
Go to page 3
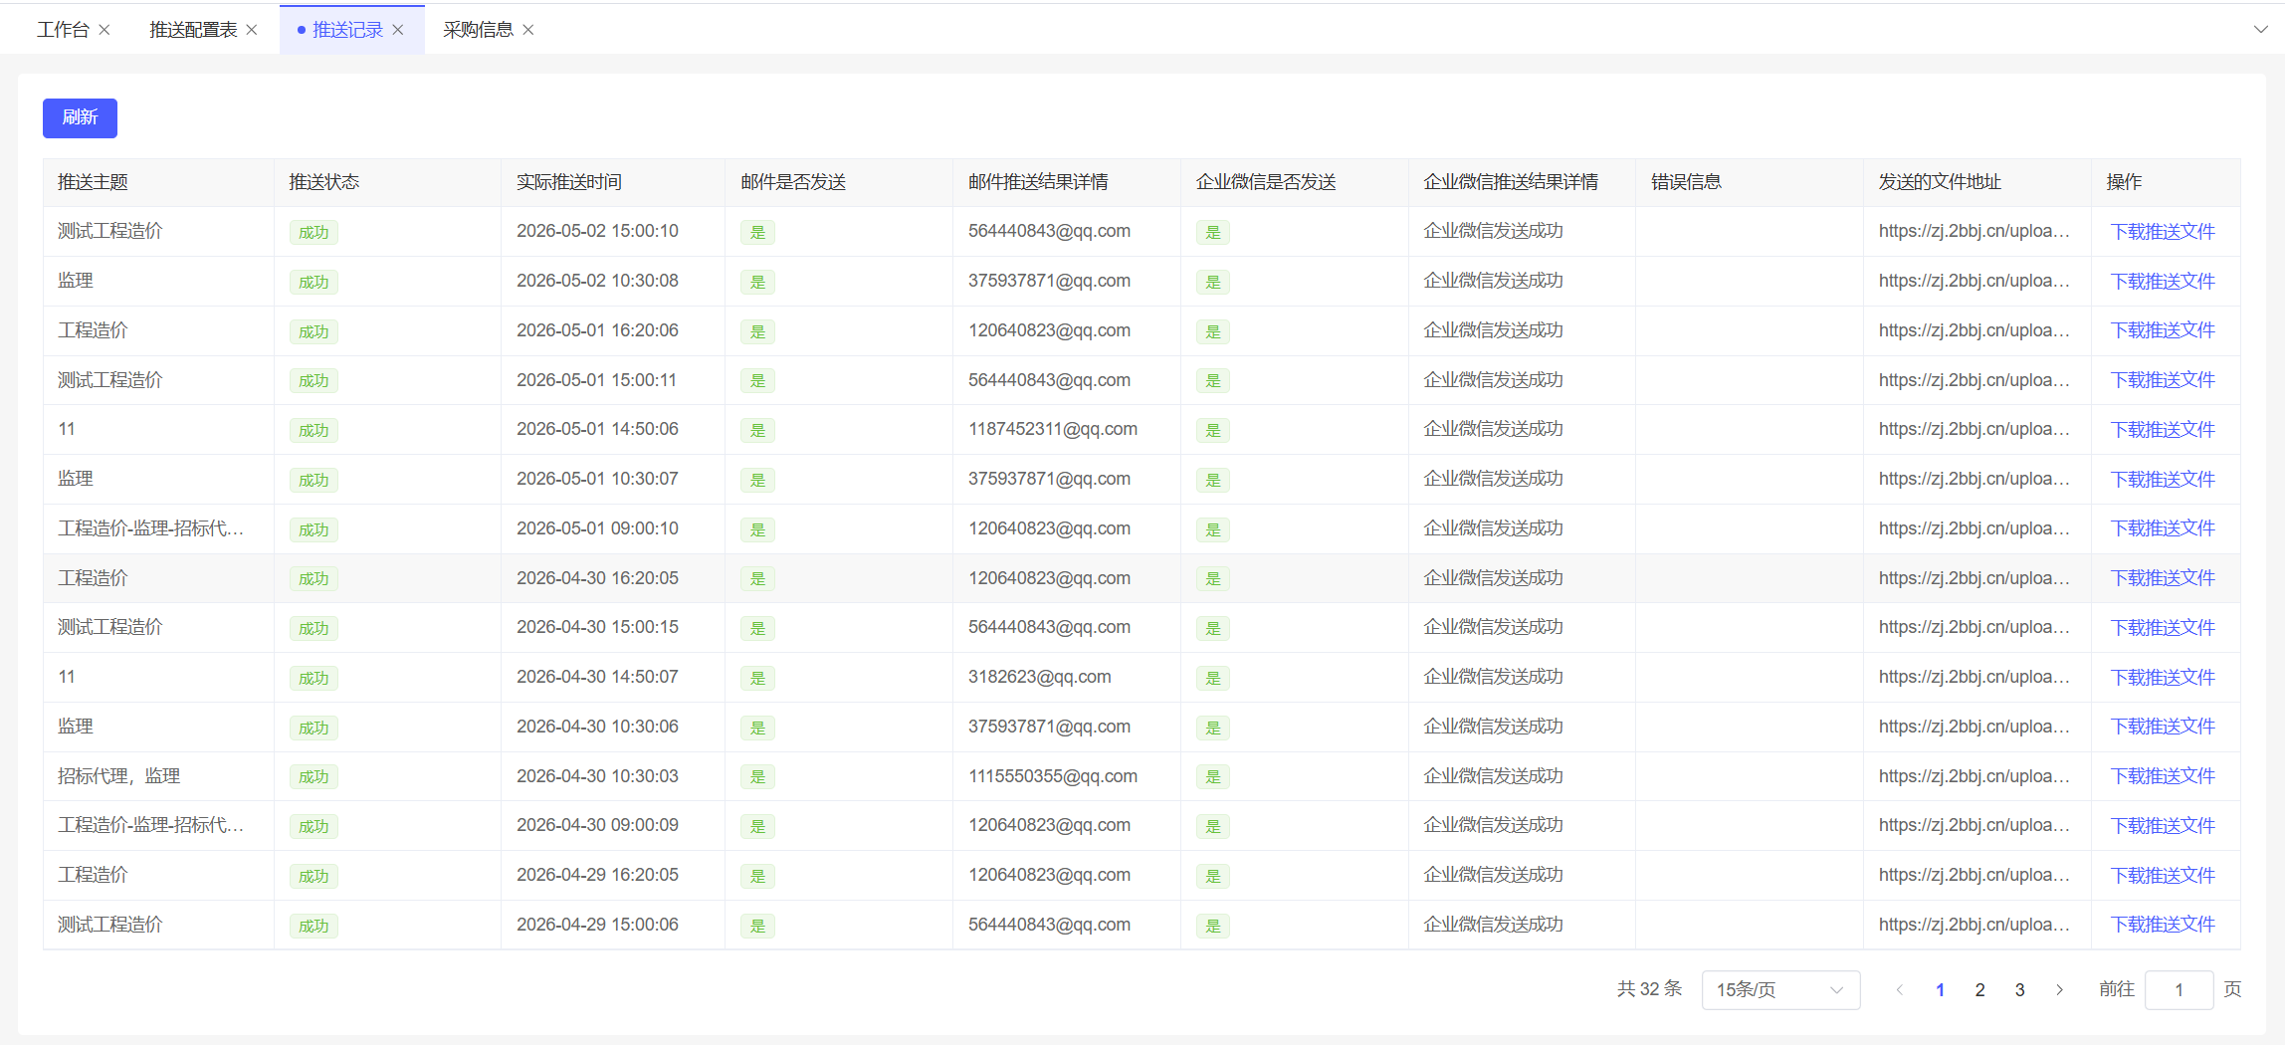[2019, 989]
